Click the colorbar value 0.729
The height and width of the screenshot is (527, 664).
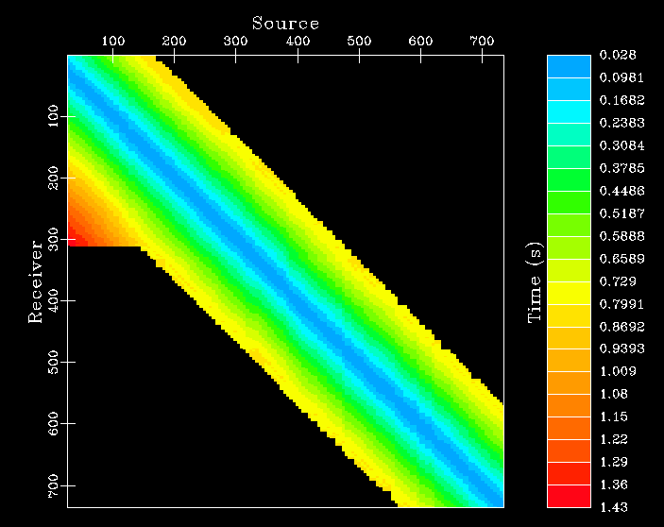(x=618, y=281)
